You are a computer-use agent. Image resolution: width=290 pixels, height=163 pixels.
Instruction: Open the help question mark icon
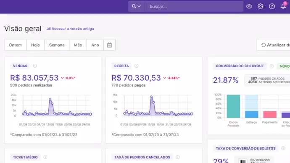point(272,6)
